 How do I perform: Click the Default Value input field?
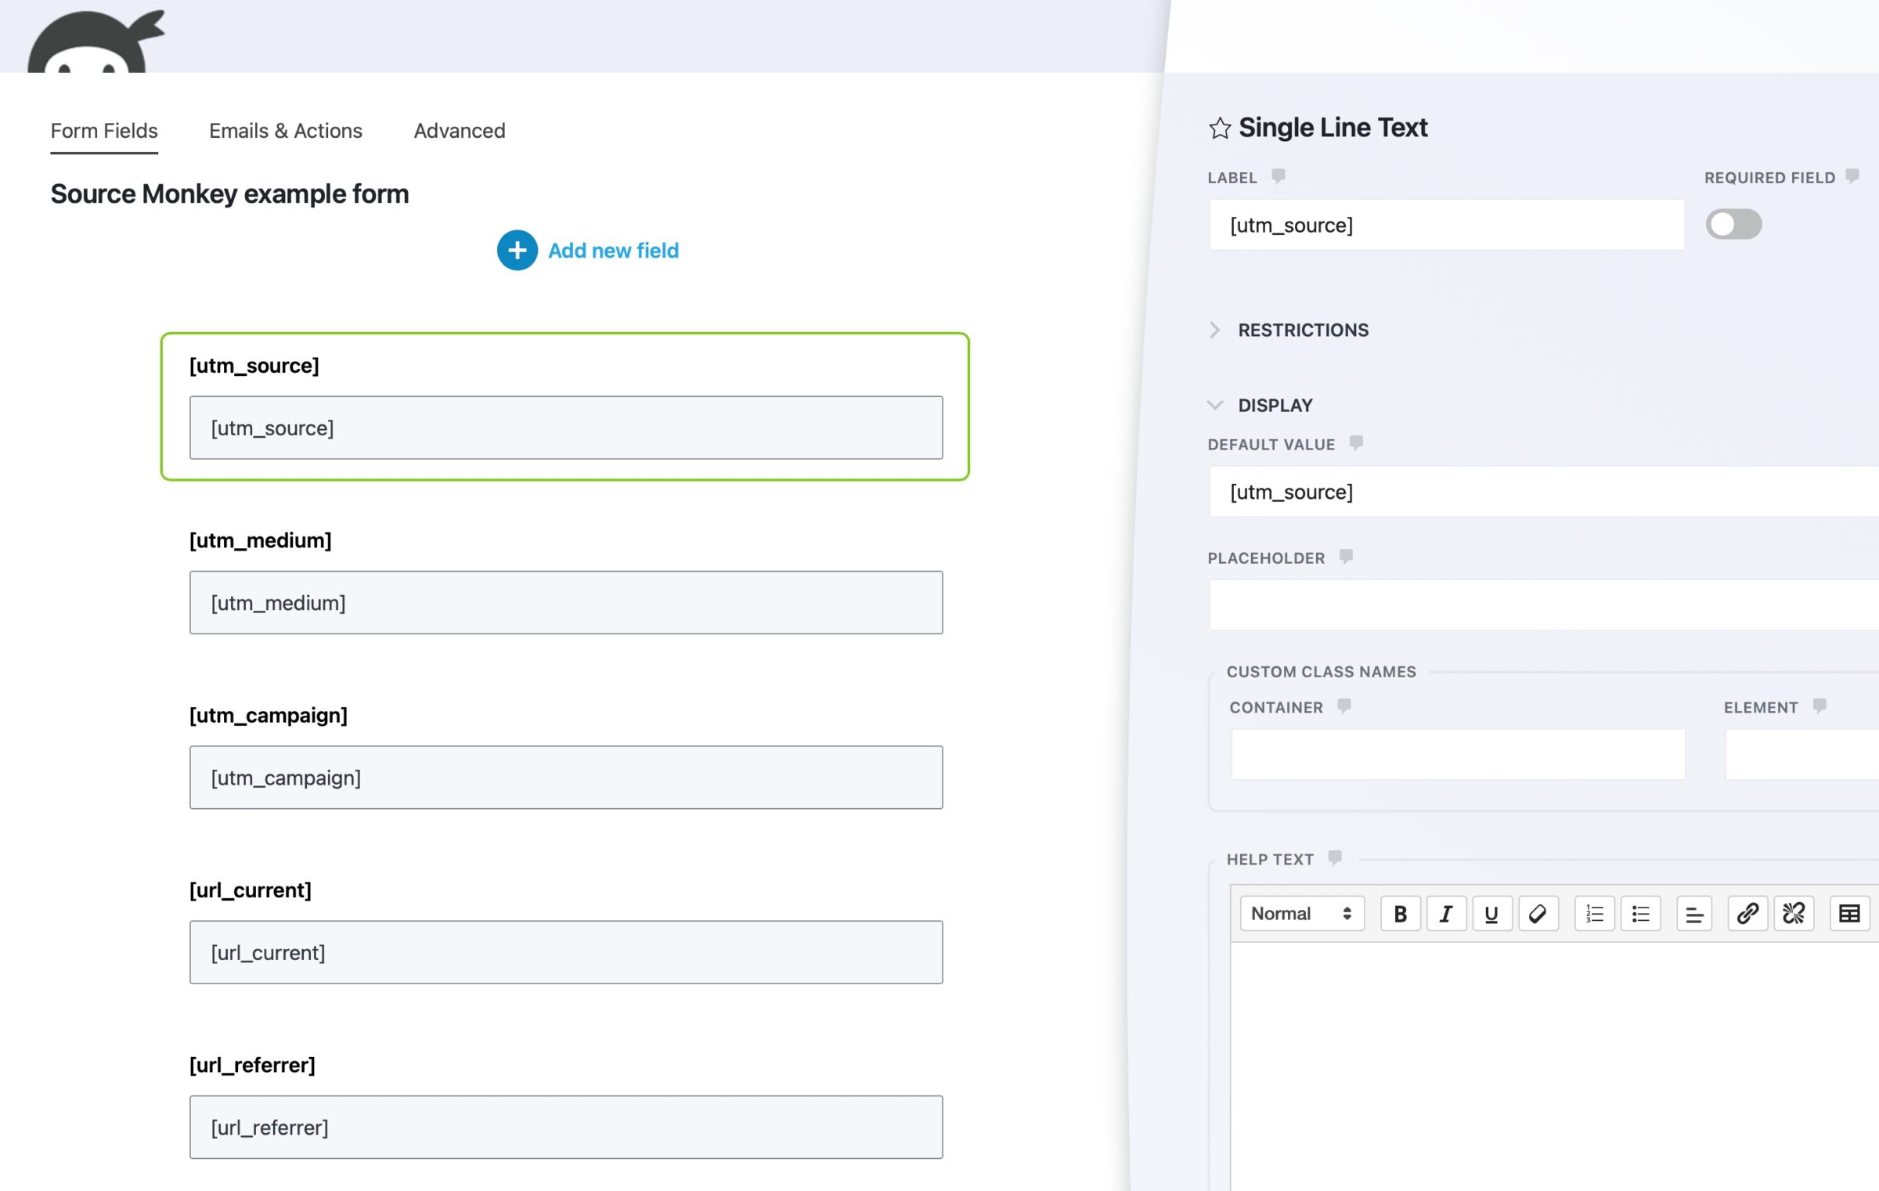(1544, 492)
